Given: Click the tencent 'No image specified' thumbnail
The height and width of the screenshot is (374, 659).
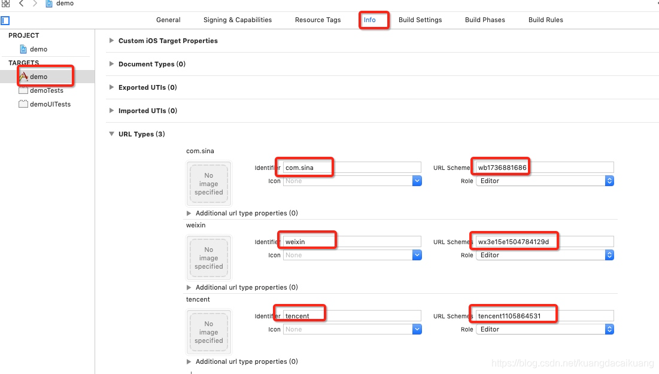Looking at the screenshot, I should click(209, 332).
